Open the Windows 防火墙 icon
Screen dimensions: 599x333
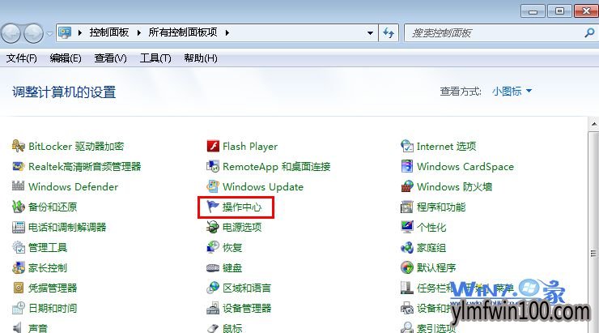click(407, 187)
